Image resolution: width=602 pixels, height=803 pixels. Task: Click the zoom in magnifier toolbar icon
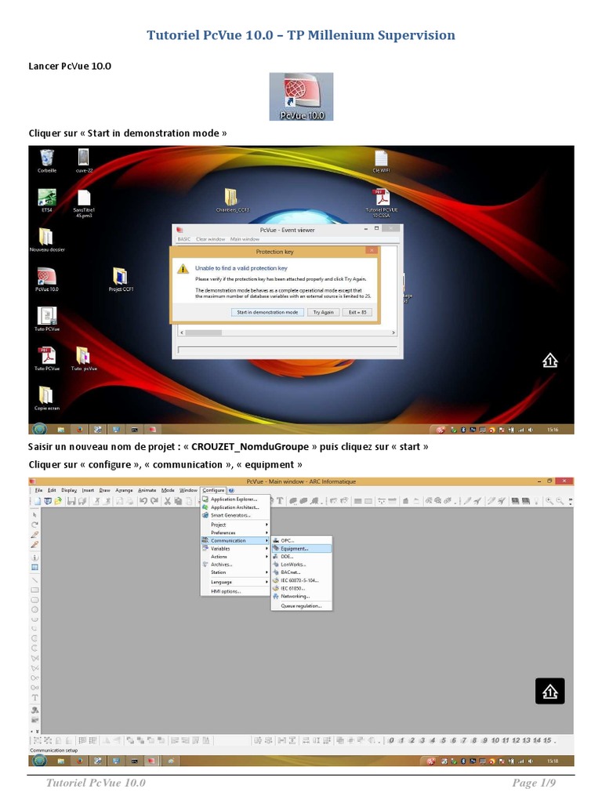[x=549, y=501]
